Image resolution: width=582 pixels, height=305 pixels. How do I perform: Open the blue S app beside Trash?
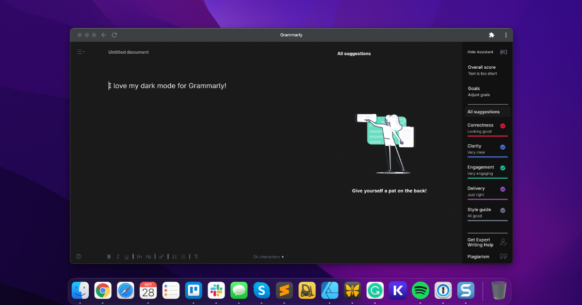(x=466, y=290)
